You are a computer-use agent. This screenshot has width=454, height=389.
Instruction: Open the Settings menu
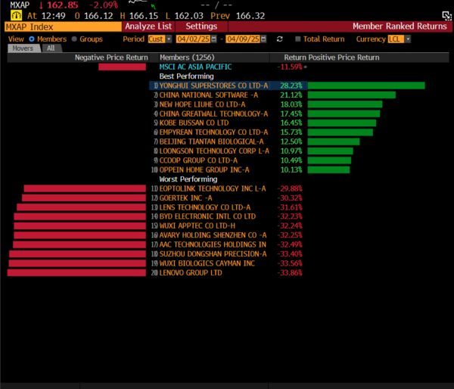pyautogui.click(x=201, y=26)
